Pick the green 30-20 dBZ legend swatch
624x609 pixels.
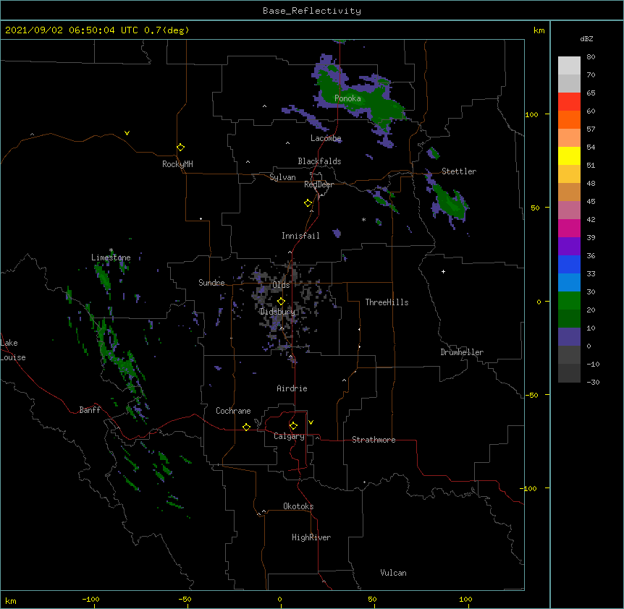[x=569, y=301]
